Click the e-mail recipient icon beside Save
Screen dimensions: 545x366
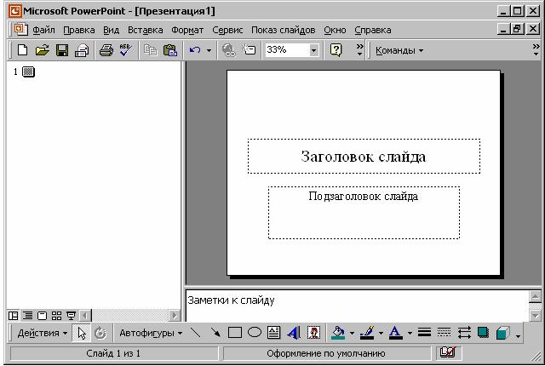[82, 50]
